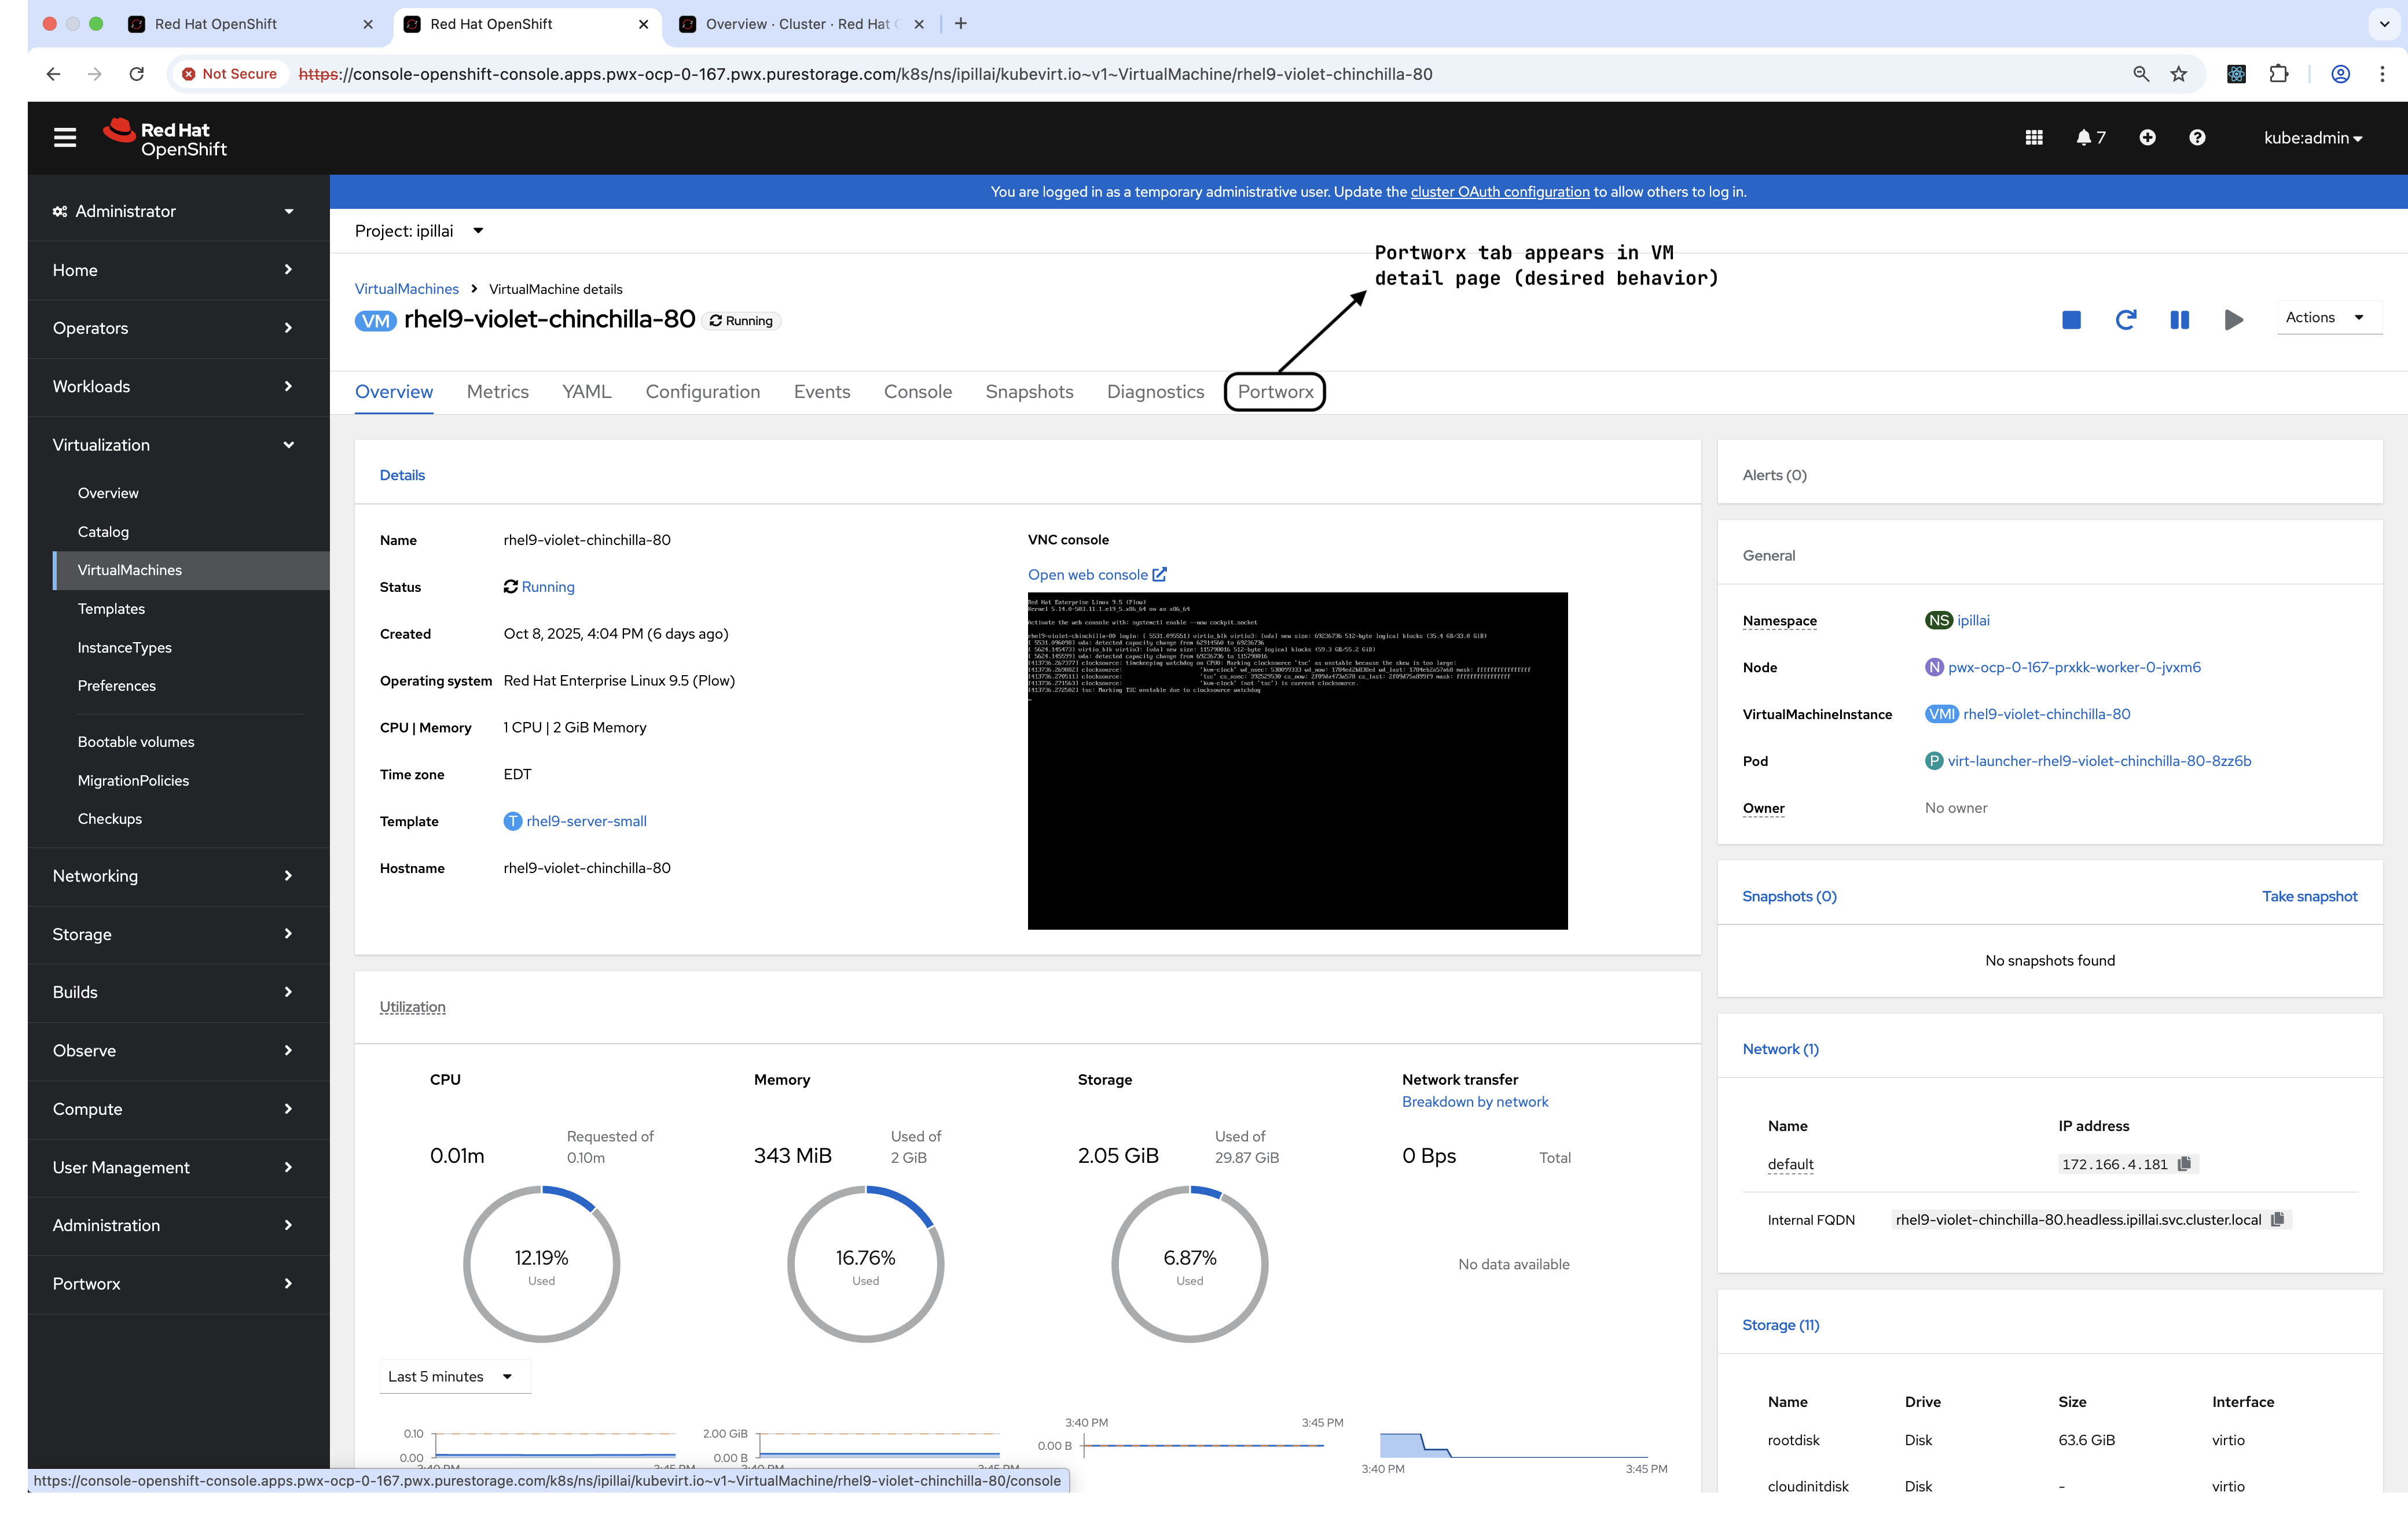
Task: Click the VNC console preview thumbnail
Action: [1297, 761]
